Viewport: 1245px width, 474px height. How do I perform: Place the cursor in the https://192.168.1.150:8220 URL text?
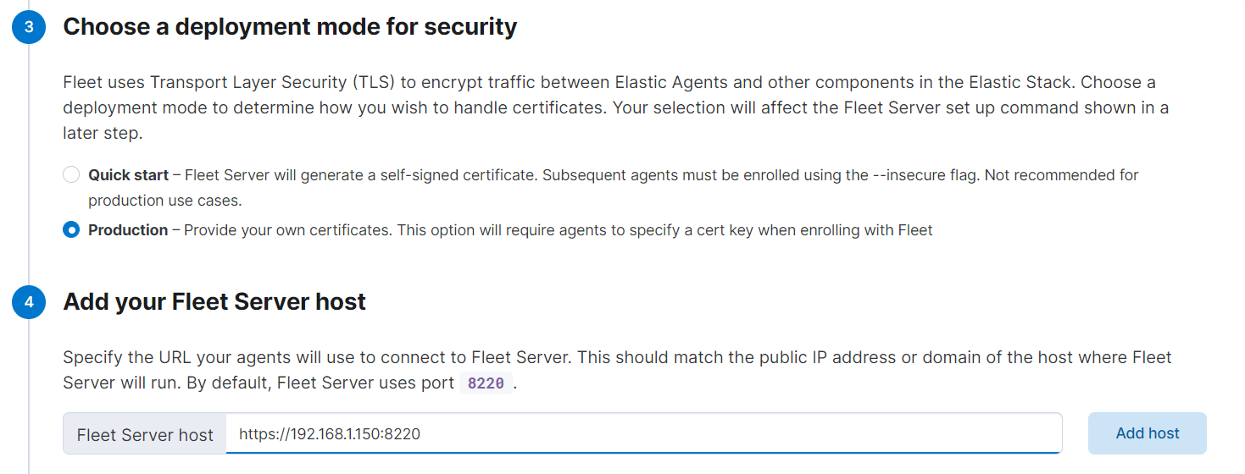pos(330,434)
